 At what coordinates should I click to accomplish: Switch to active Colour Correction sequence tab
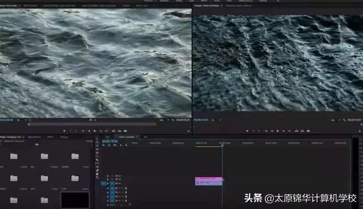point(126,137)
